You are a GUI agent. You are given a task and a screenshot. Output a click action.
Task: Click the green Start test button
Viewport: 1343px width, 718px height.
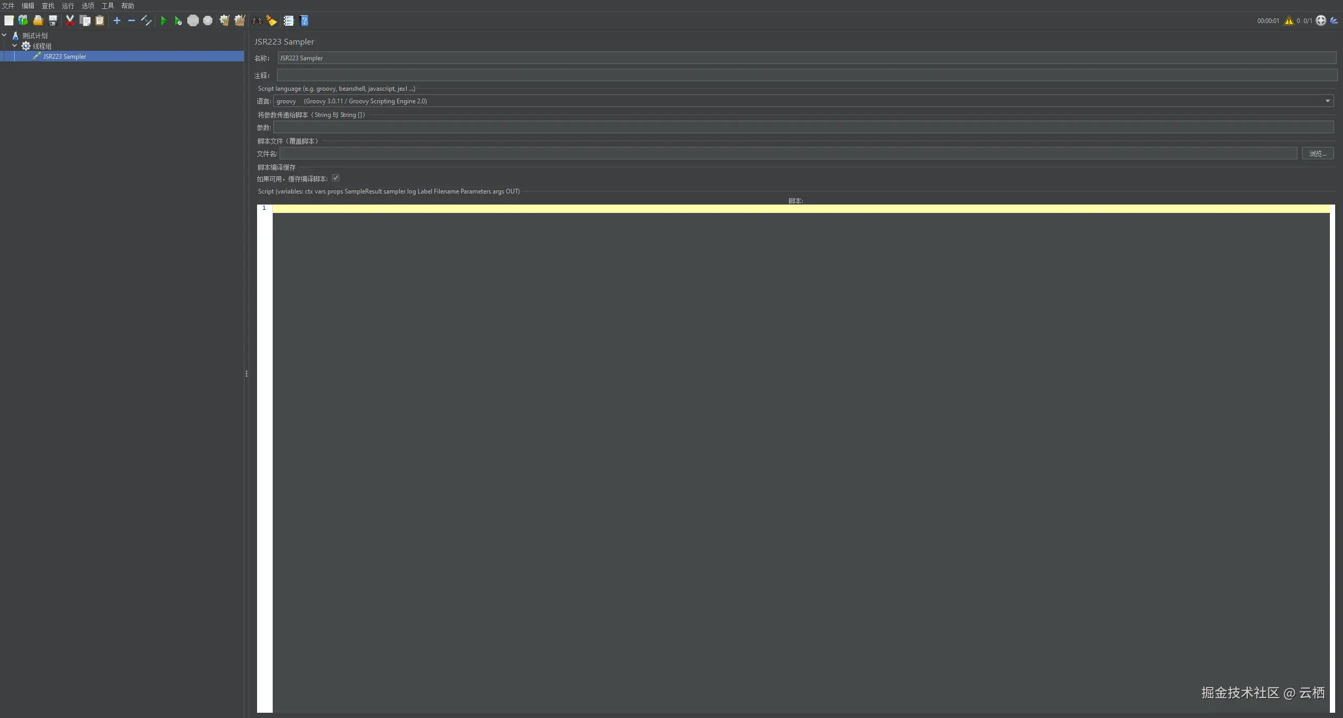coord(163,21)
